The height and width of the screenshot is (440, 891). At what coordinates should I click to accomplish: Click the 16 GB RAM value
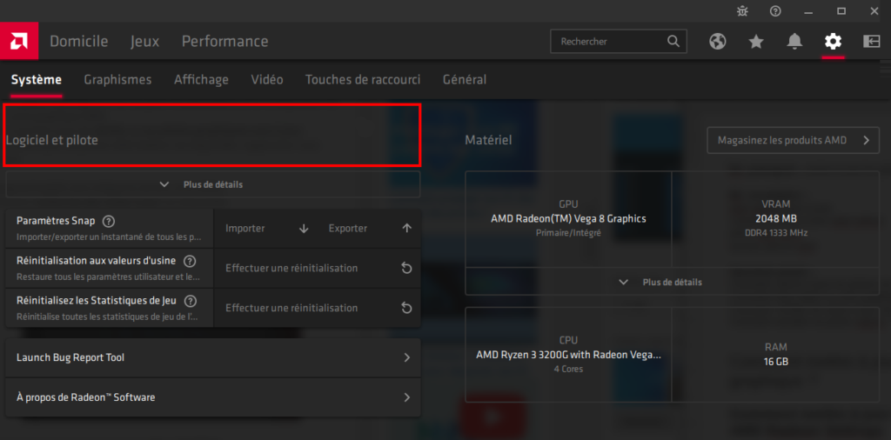tap(775, 362)
